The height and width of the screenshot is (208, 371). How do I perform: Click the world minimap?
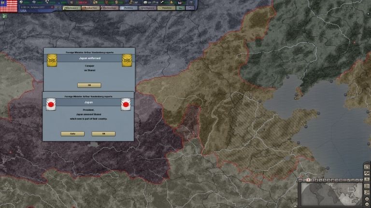click(332, 194)
